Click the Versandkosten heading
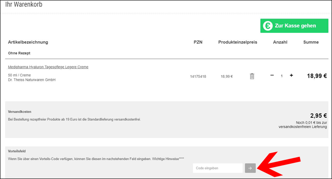The width and height of the screenshot is (332, 179). click(x=20, y=112)
